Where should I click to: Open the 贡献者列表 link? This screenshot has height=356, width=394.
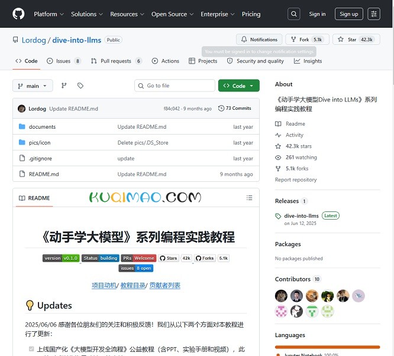click(165, 285)
